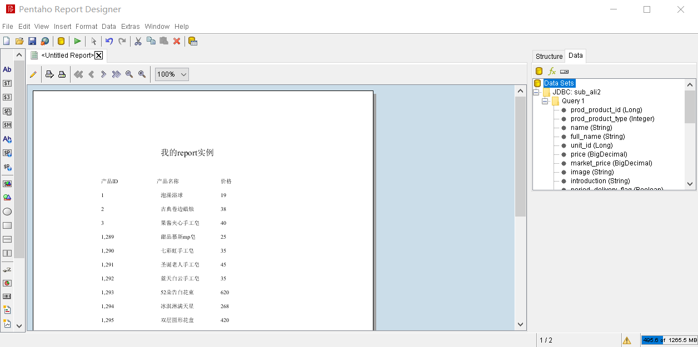Go to first page of preview

pos(78,74)
